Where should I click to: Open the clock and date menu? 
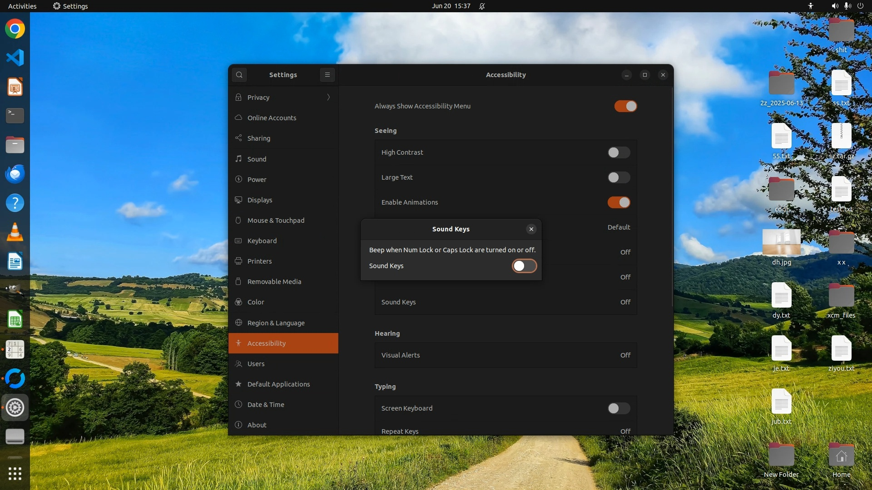451,6
